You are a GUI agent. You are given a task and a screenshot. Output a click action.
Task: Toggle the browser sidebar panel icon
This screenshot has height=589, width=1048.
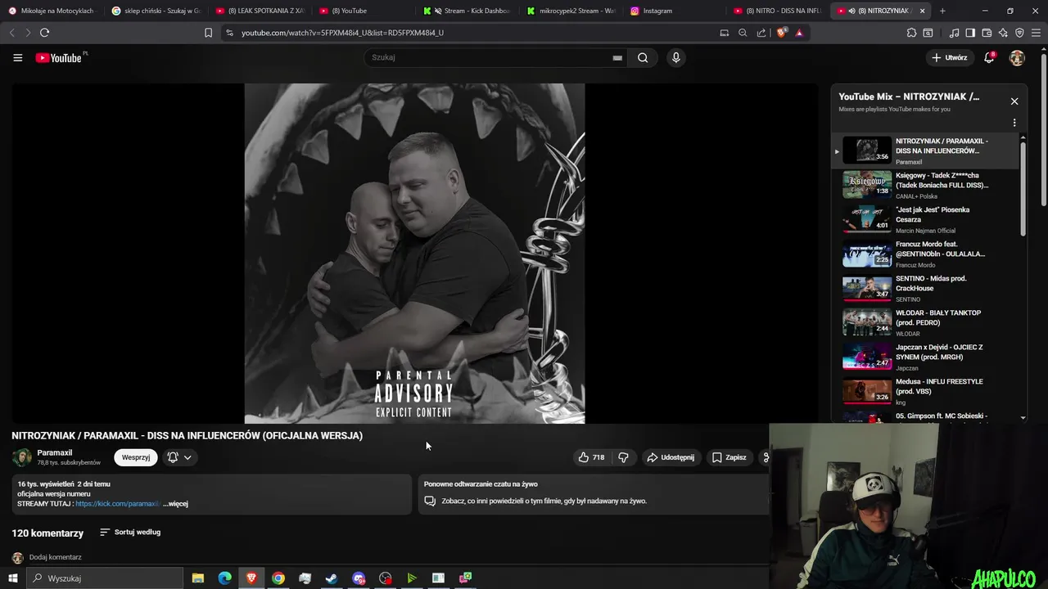970,33
